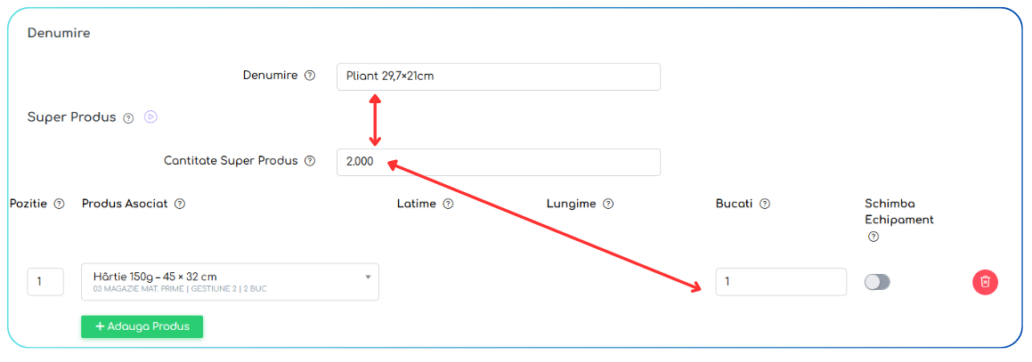This screenshot has height=362, width=1032.
Task: Click help icon next to Bucati column
Action: [765, 204]
